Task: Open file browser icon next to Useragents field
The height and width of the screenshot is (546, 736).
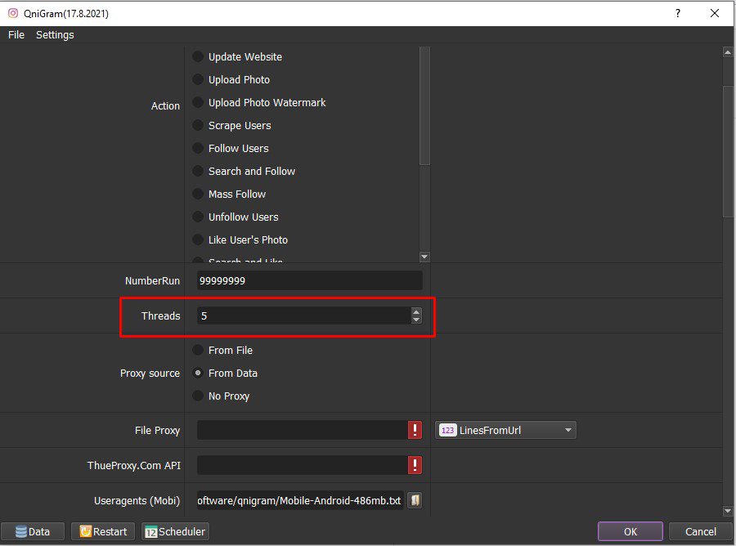Action: (415, 500)
